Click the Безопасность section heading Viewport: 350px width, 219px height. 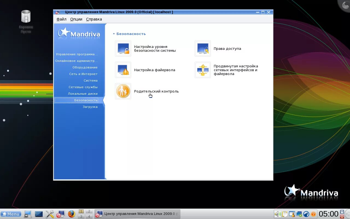point(131,34)
